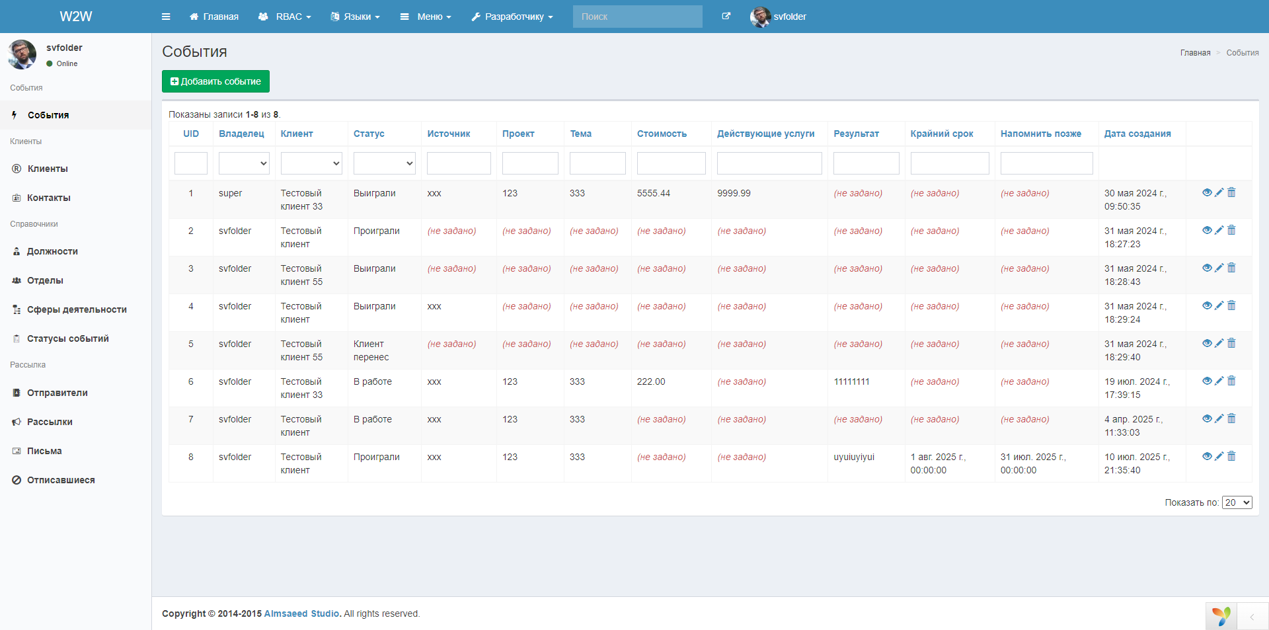
Task: Edit event 8 with pencil icon
Action: pos(1219,456)
